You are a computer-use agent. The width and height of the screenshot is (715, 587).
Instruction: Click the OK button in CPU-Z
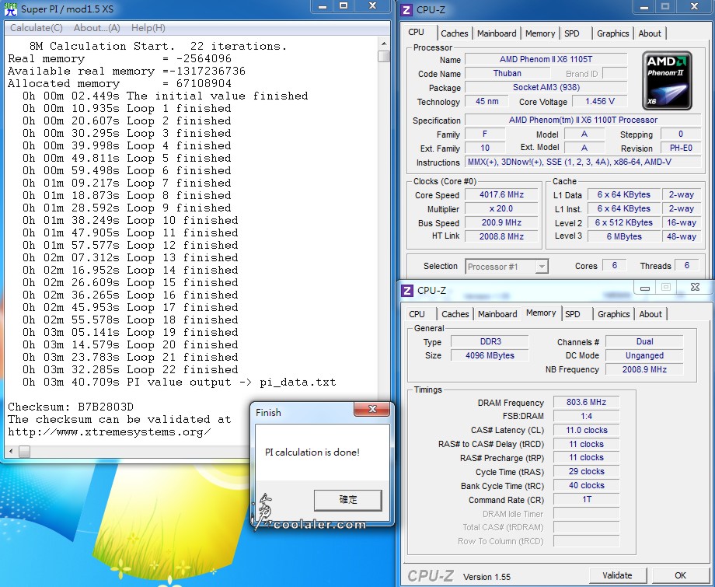(680, 575)
